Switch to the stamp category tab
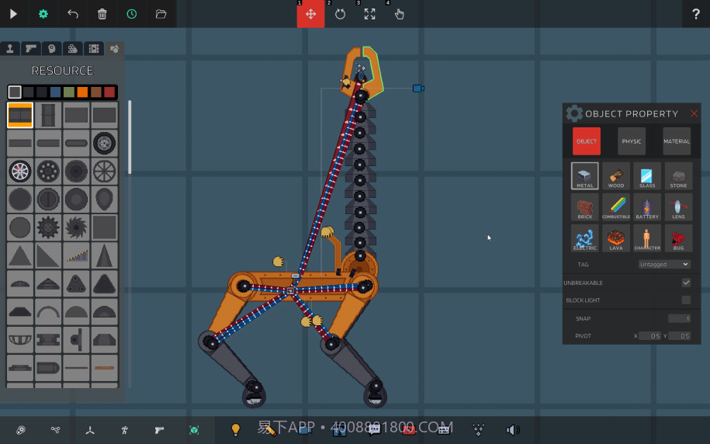This screenshot has height=444, width=710. click(x=10, y=48)
